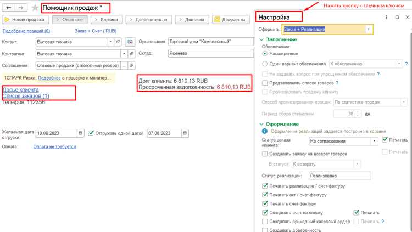The image size is (412, 232).
Task: Collapse the Заполнение section
Action: [261, 39]
